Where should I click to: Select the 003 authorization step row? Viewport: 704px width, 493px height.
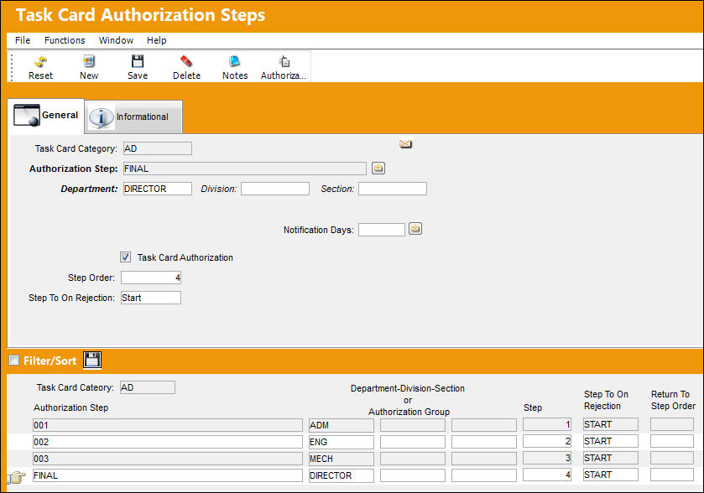click(x=168, y=459)
